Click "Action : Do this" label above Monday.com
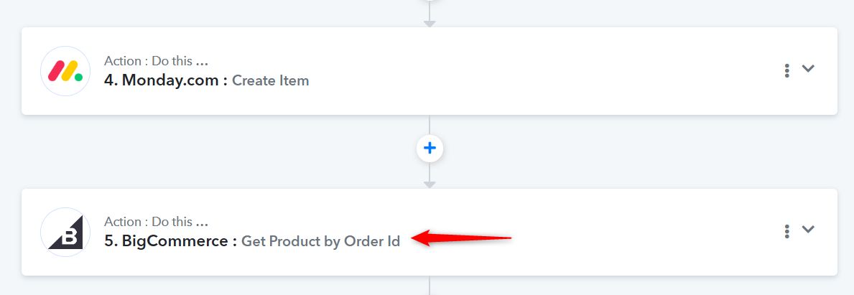This screenshot has height=295, width=854. click(156, 61)
